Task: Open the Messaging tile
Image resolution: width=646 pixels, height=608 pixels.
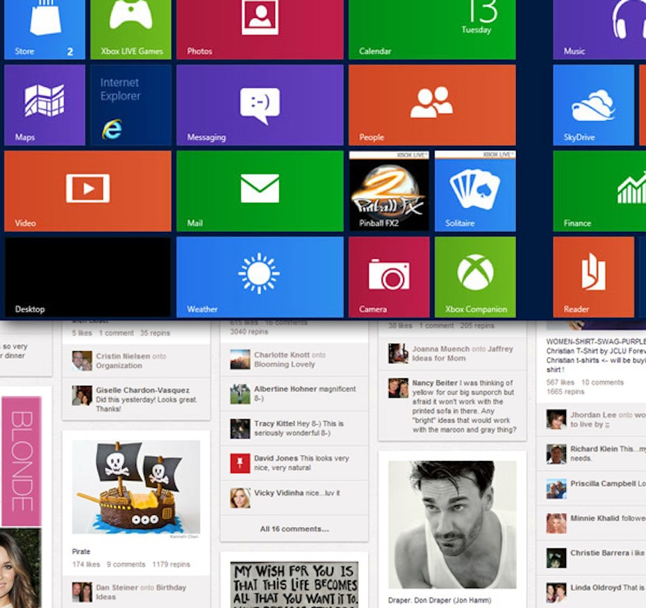Action: point(260,105)
